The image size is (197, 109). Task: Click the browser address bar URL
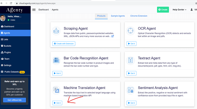point(37,3)
